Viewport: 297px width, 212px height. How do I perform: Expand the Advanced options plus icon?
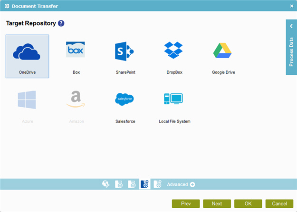coord(192,184)
